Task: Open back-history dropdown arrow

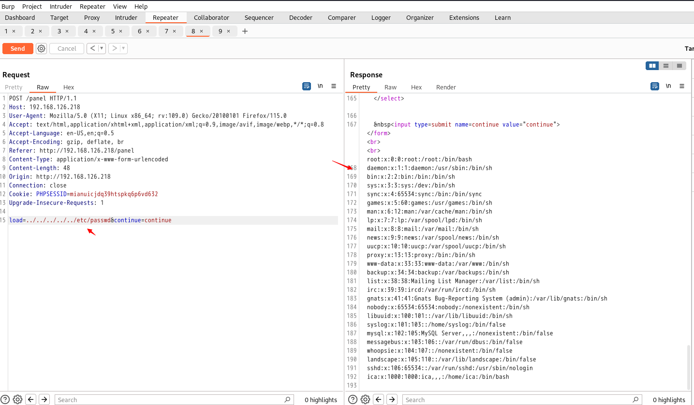Action: click(x=102, y=48)
